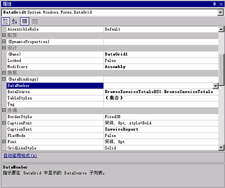
Task: Open the DataMember value dropdown
Action: [x=215, y=85]
